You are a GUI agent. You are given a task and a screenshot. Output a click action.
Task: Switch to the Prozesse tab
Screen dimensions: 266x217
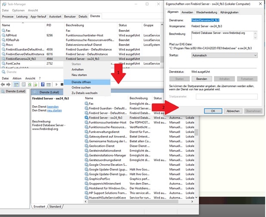pos(8,16)
